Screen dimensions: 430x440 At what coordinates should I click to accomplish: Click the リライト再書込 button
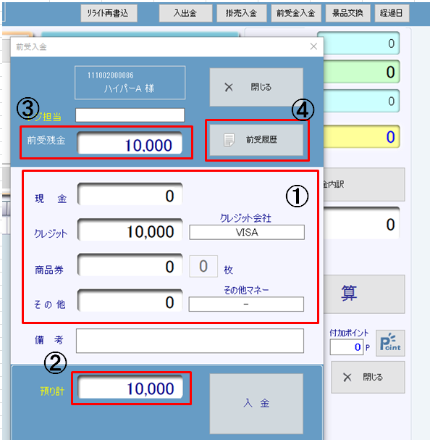pos(109,13)
